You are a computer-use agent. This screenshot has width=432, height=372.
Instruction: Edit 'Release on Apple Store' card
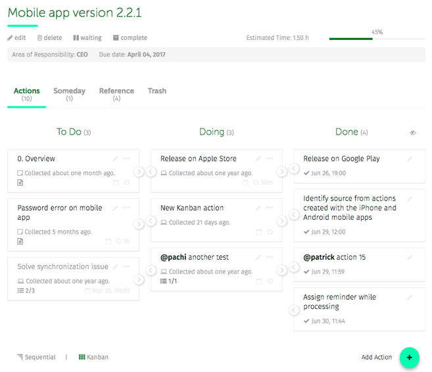[258, 159]
